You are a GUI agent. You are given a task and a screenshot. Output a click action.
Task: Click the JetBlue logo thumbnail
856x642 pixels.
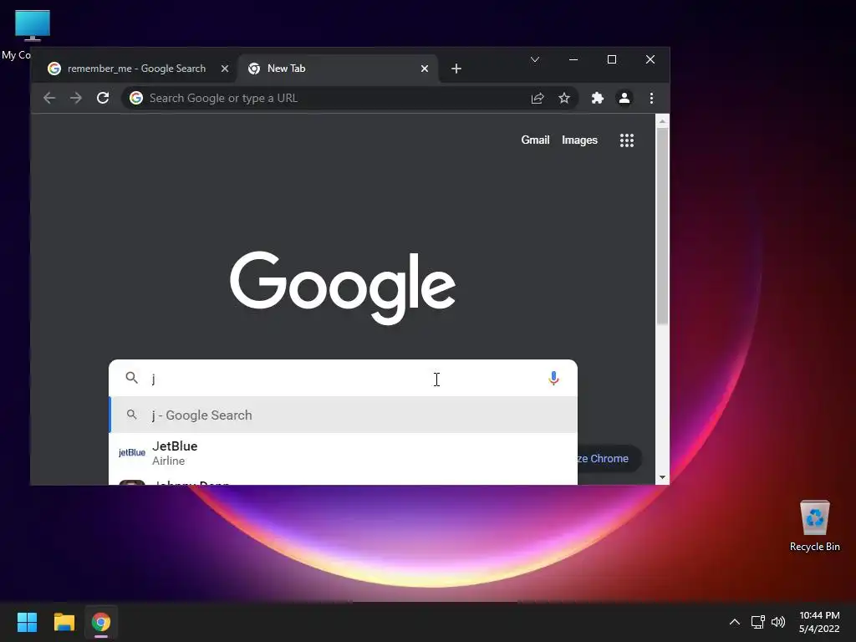click(x=131, y=452)
